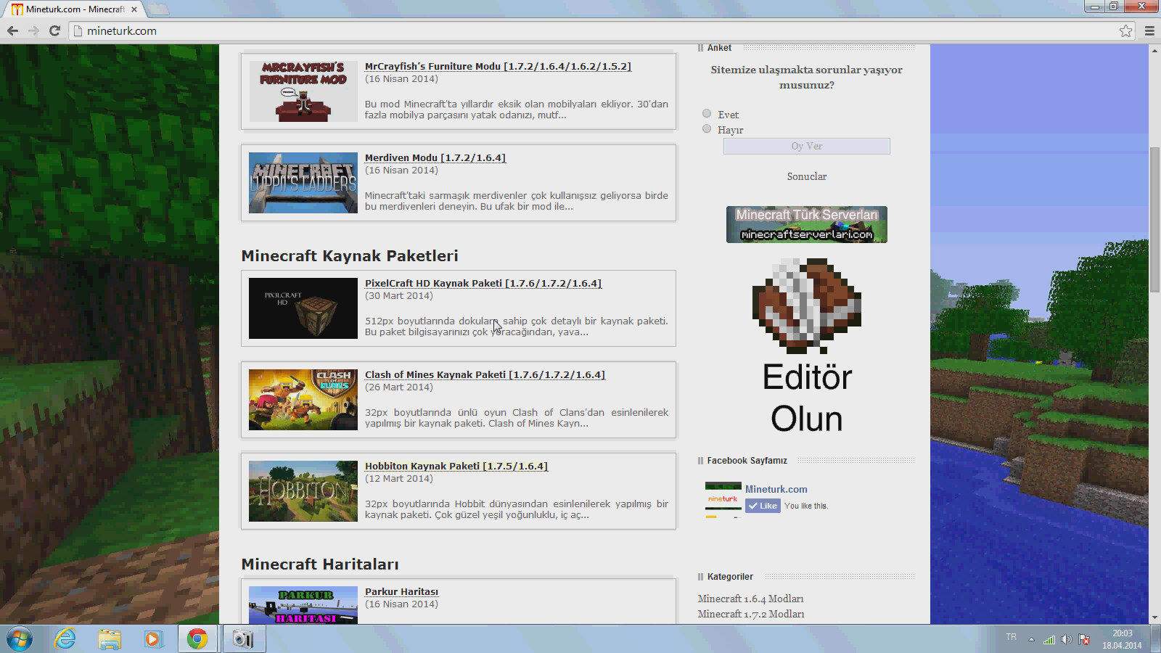The height and width of the screenshot is (653, 1161).
Task: Open Windows Explorer folder in taskbar
Action: (x=110, y=639)
